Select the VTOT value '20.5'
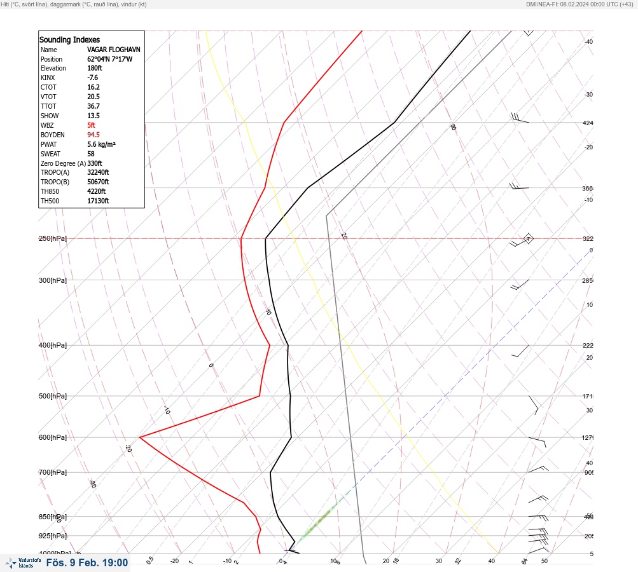Viewport: 638px width, 572px height. click(93, 97)
